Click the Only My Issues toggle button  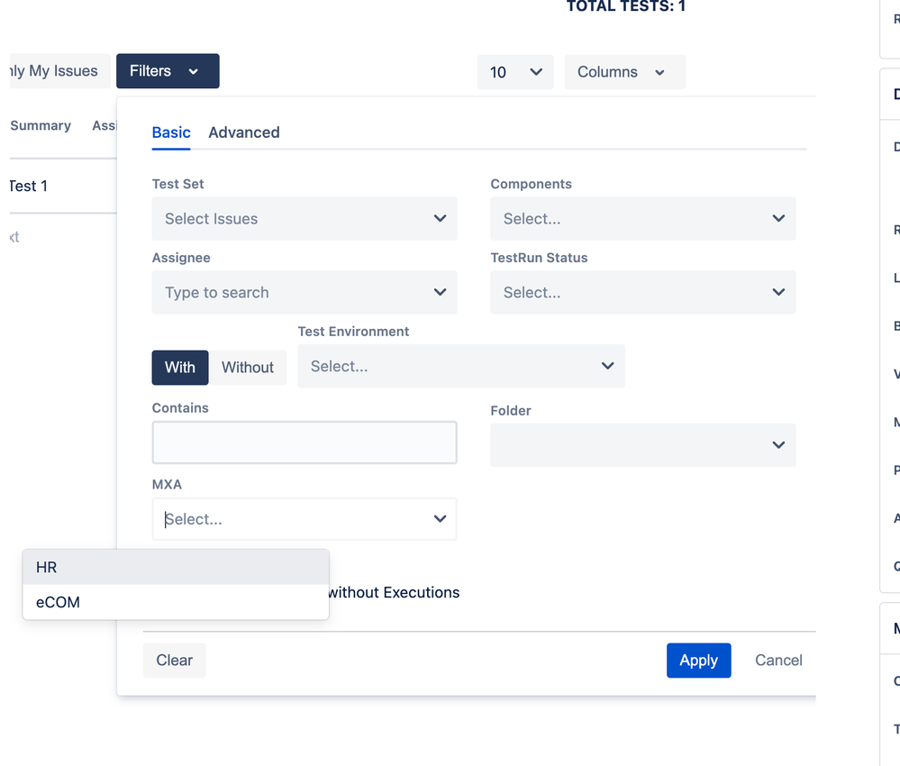[x=59, y=71]
